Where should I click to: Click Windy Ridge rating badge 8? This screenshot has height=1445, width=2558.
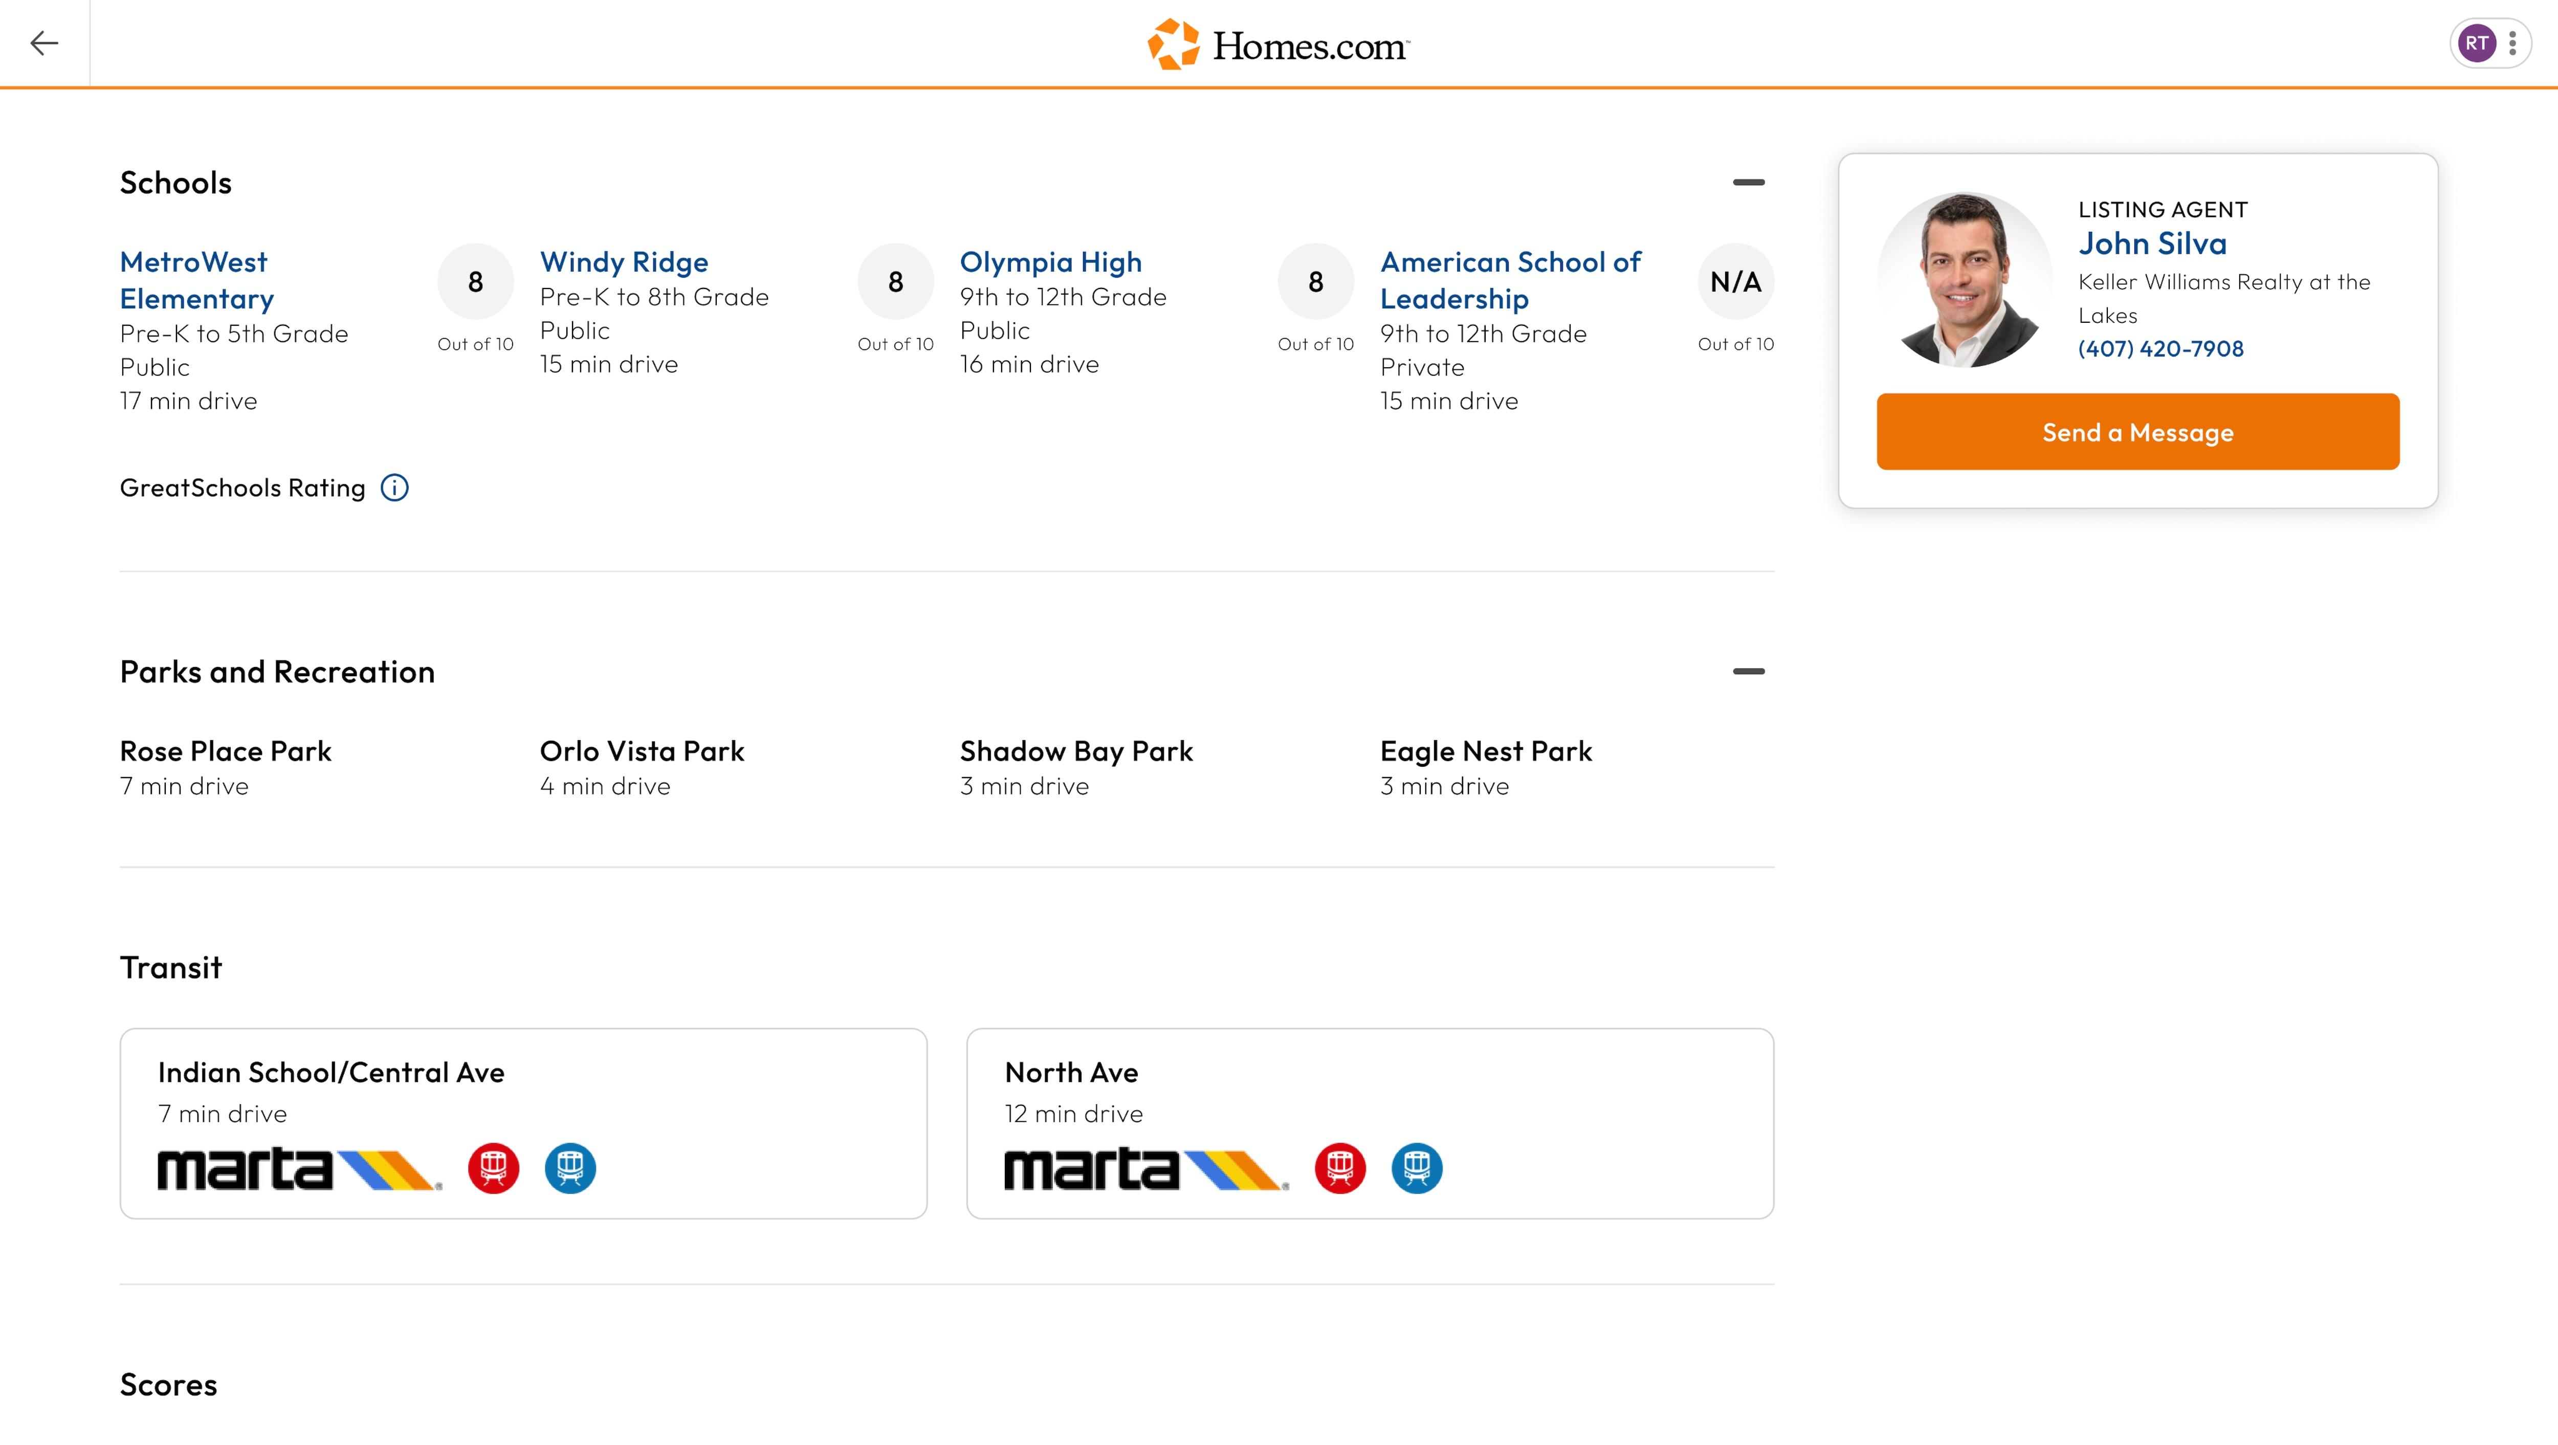896,282
